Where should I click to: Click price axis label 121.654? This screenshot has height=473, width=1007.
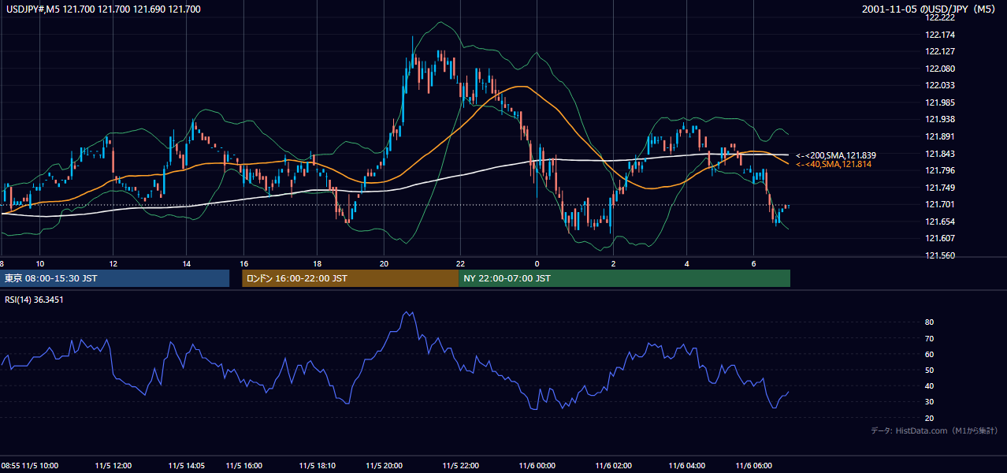939,222
